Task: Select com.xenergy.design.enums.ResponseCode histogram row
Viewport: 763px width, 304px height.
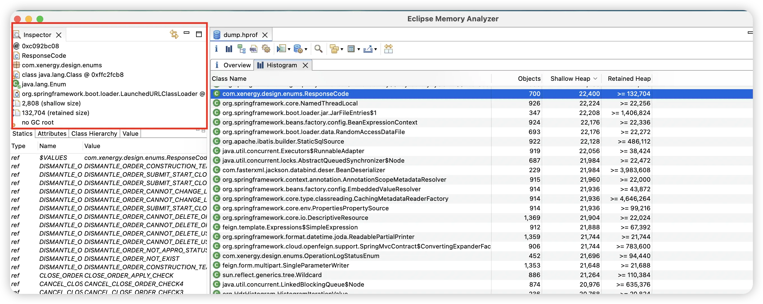Action: pyautogui.click(x=482, y=94)
